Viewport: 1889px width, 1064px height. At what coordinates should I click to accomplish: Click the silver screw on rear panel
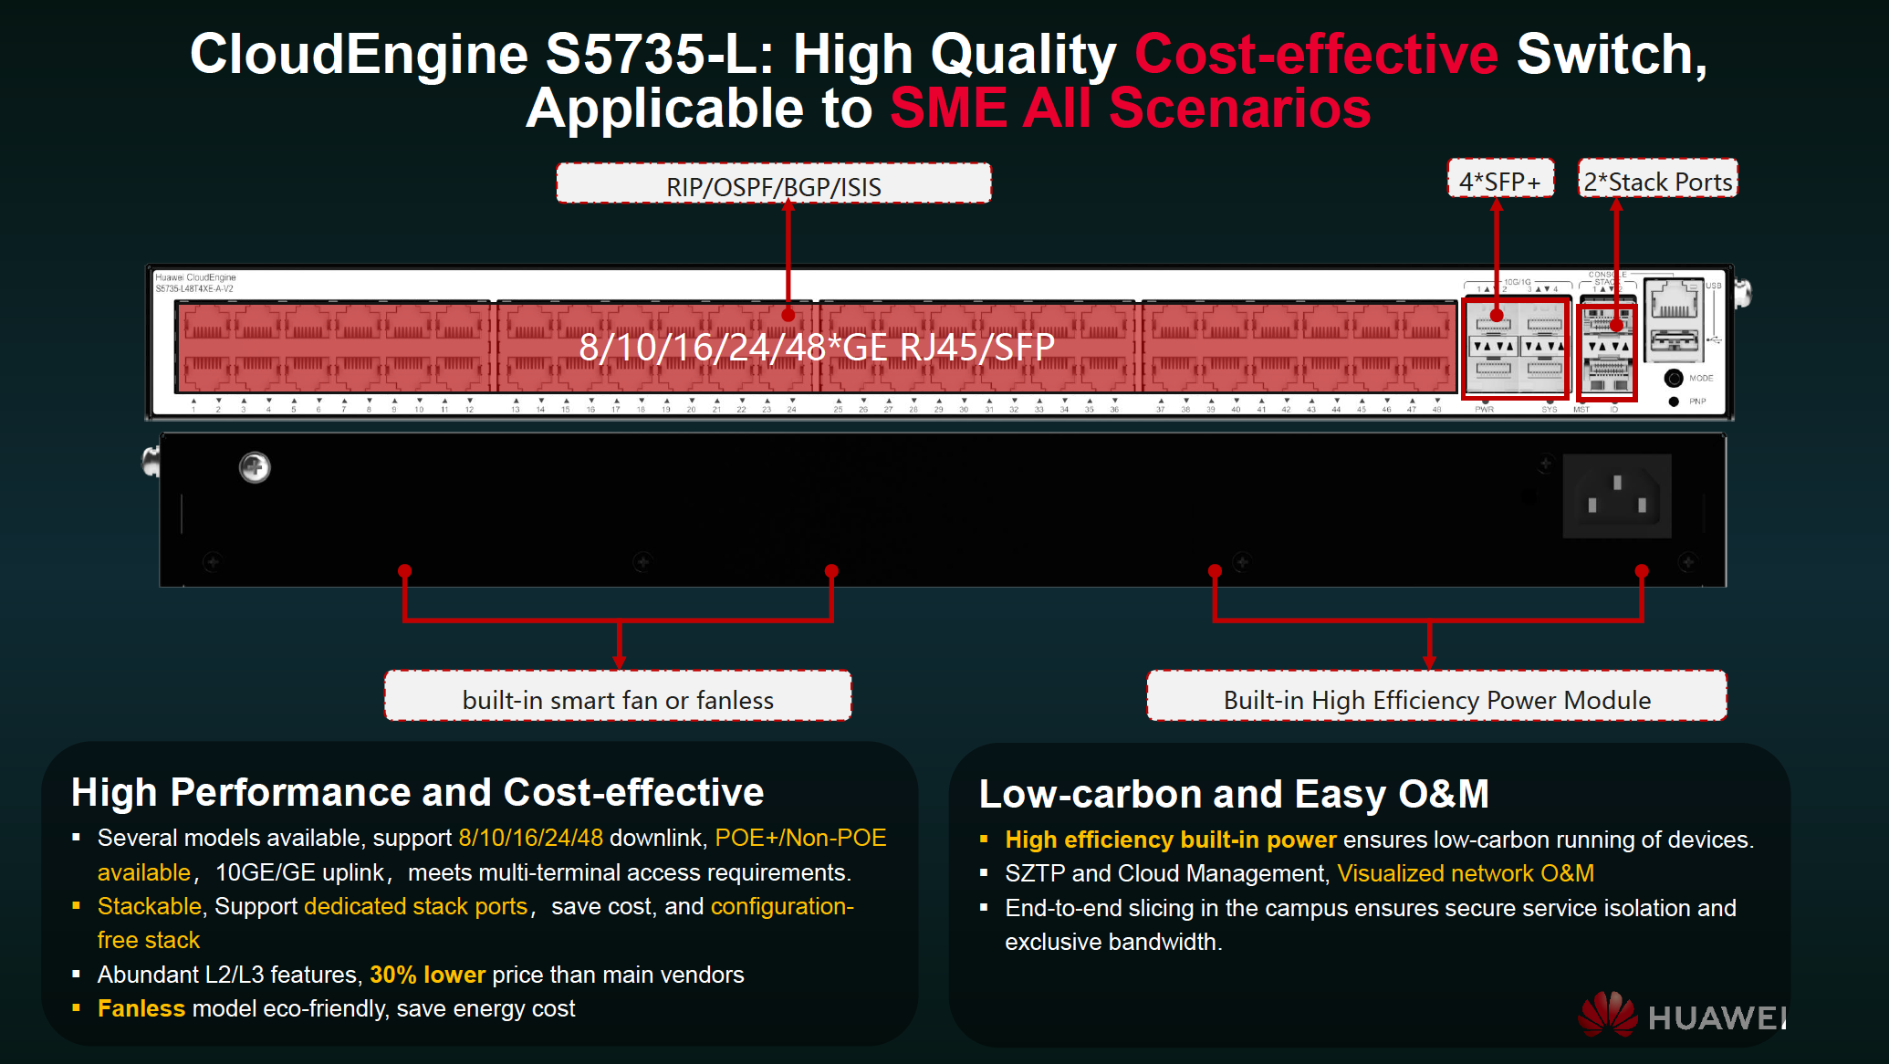(x=255, y=467)
